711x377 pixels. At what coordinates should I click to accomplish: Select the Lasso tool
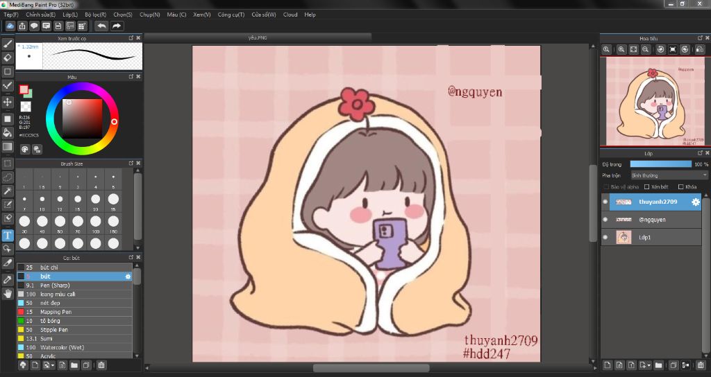[x=7, y=177]
